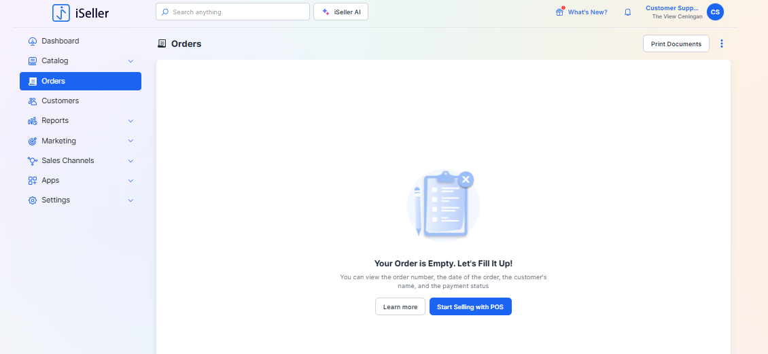Click the magnifier icon in search box
Image resolution: width=768 pixels, height=354 pixels.
(x=165, y=12)
